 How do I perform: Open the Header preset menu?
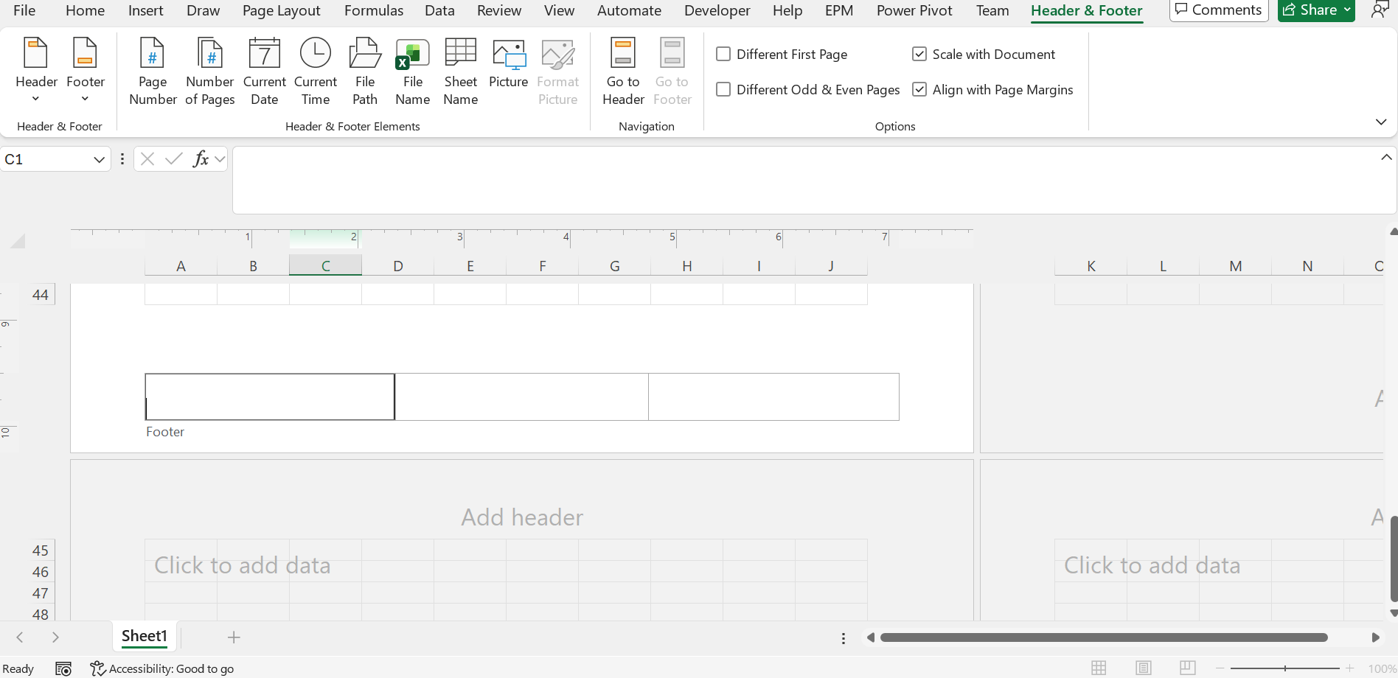36,71
